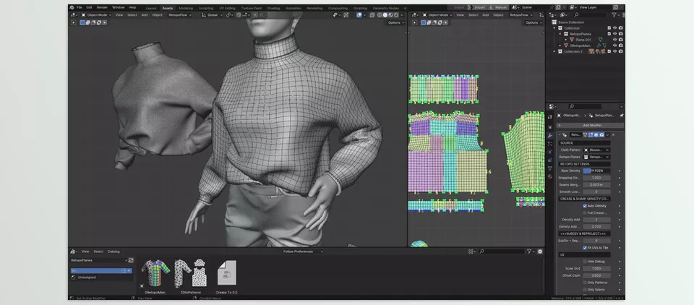The image size is (694, 305).
Task: Switch to the Modeling workspace tab
Action: tap(186, 8)
